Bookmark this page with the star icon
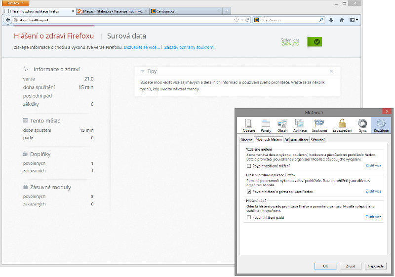Viewport: 395px width, 277px height. coord(237,20)
